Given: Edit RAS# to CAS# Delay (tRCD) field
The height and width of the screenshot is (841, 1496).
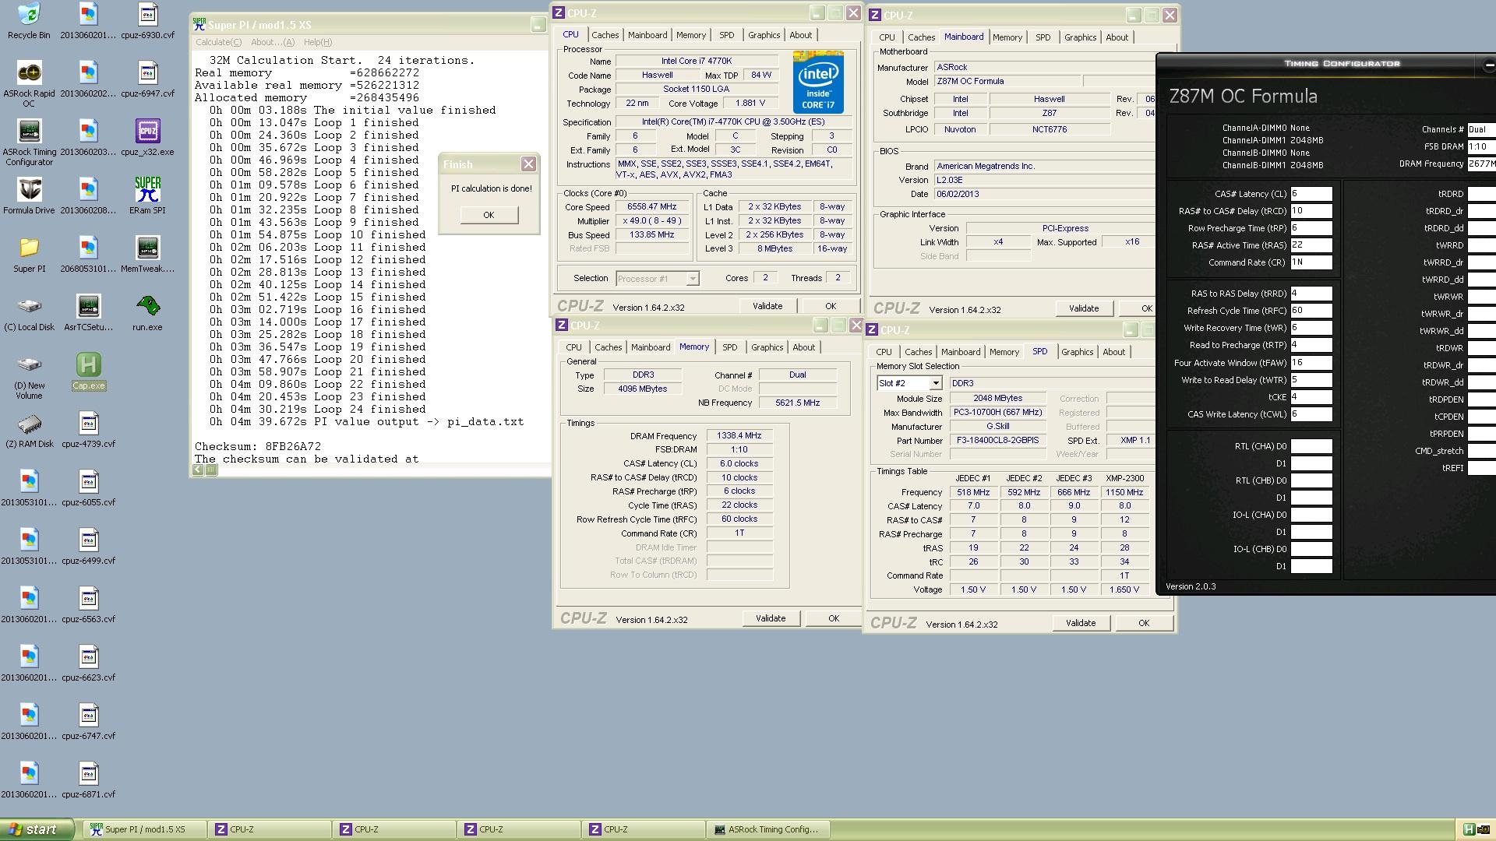Looking at the screenshot, I should click(1311, 211).
